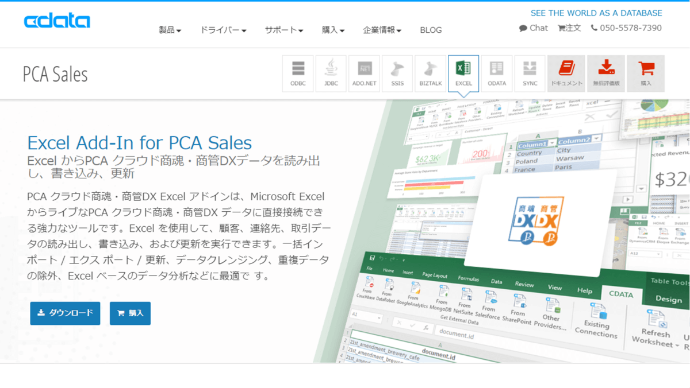Screen dimensions: 690x388
Task: Expand the 企業情報 dropdown menu
Action: pyautogui.click(x=382, y=30)
